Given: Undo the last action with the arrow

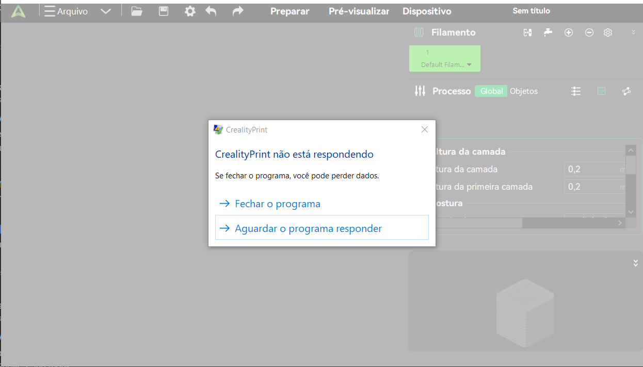Looking at the screenshot, I should click(x=211, y=11).
